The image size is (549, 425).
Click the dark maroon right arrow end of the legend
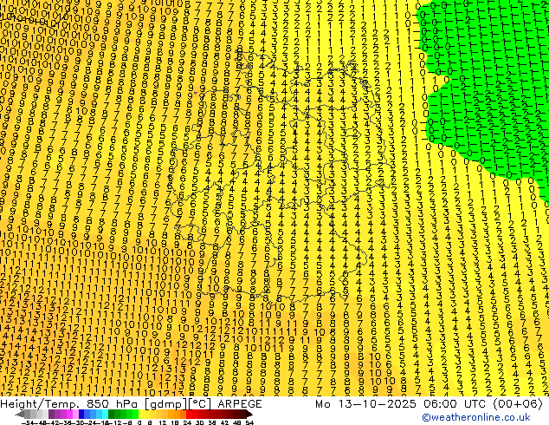point(249,414)
